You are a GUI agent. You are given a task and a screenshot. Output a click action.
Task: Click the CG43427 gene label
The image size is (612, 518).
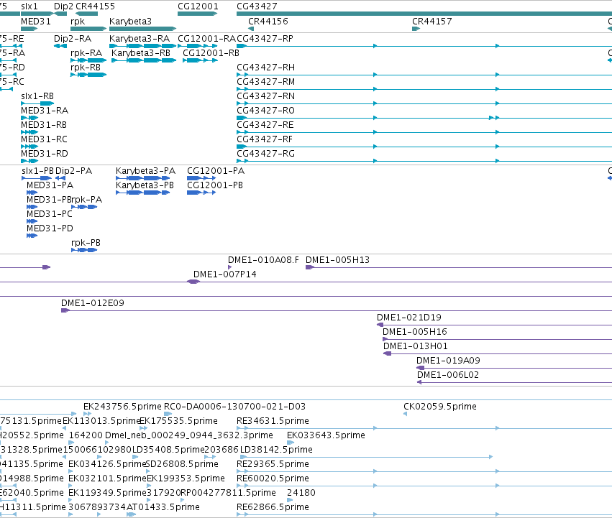257,6
